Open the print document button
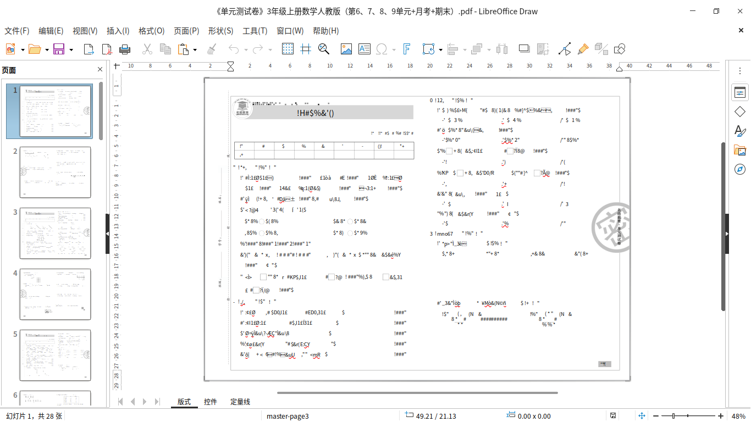The image size is (751, 422). 125,49
